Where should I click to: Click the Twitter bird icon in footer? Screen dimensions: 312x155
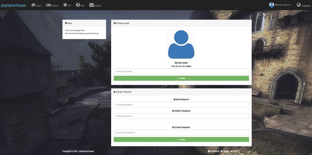click(x=222, y=151)
